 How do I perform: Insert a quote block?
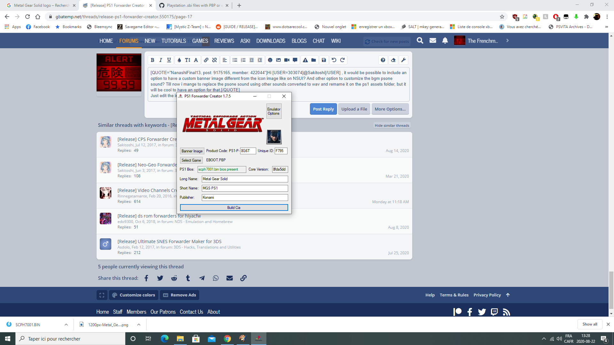click(295, 60)
